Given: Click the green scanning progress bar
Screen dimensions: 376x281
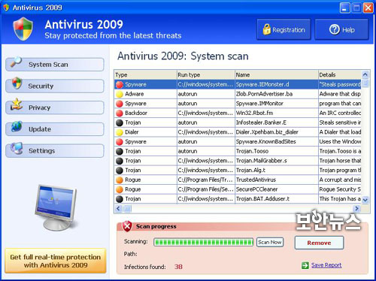Looking at the screenshot, I should [x=203, y=242].
